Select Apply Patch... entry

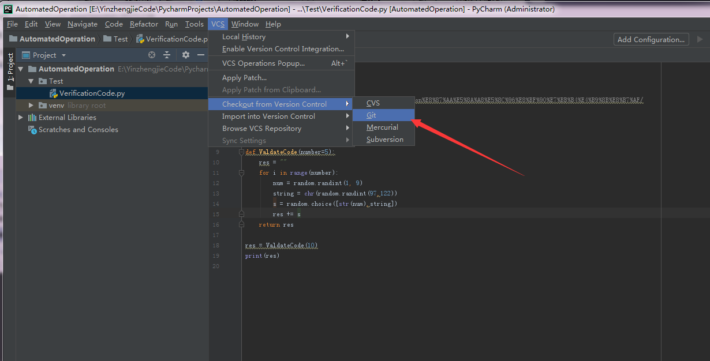[281, 78]
